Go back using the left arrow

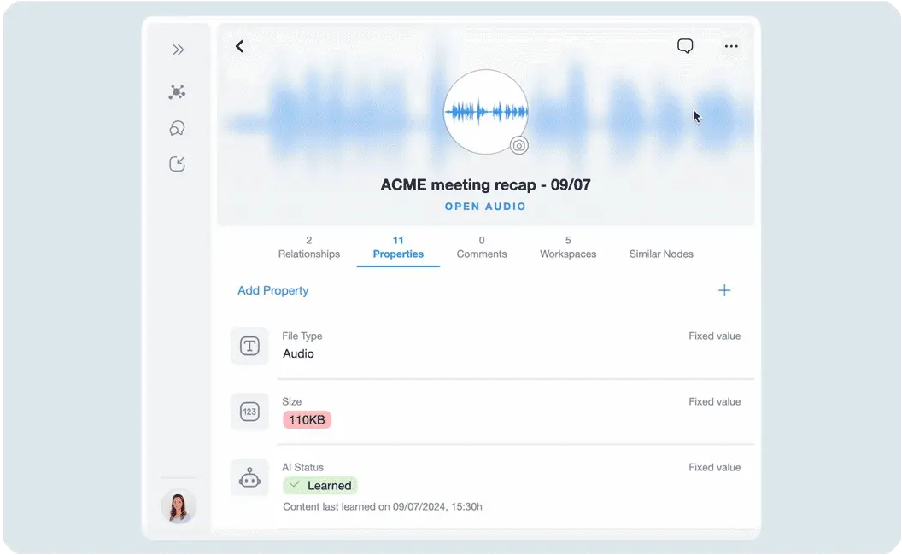point(240,46)
